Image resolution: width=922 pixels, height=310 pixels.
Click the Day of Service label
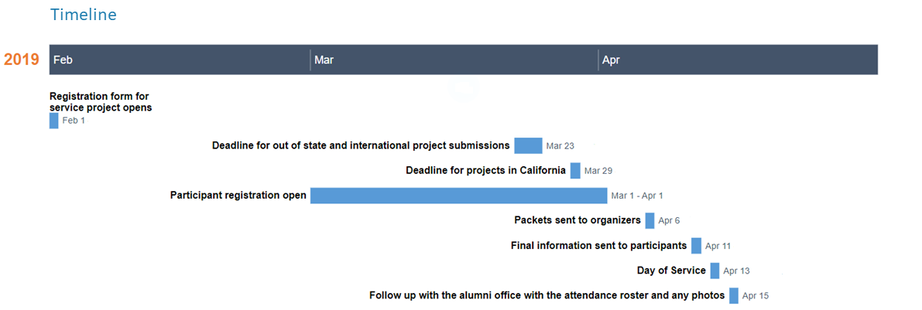(671, 271)
